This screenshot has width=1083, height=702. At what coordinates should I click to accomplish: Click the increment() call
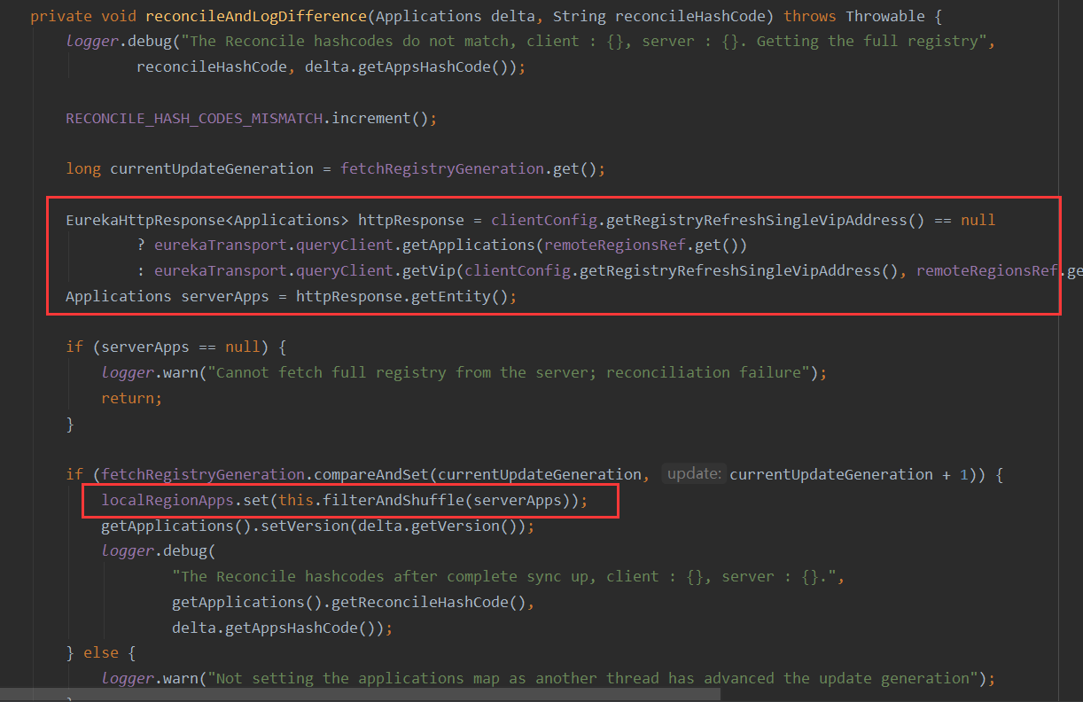(x=379, y=118)
